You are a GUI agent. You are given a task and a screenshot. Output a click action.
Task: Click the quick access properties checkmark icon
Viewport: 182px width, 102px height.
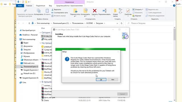[x=23, y=2]
